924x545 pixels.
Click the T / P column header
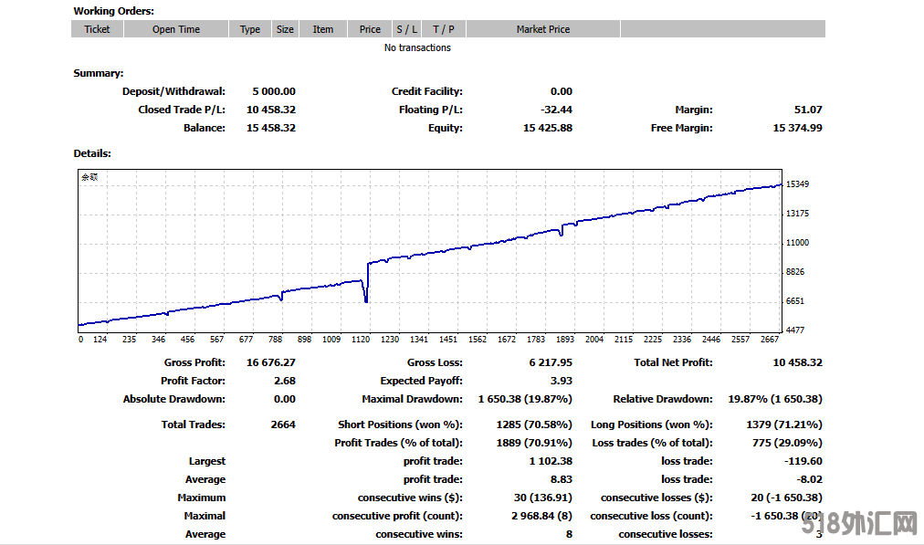pos(444,29)
